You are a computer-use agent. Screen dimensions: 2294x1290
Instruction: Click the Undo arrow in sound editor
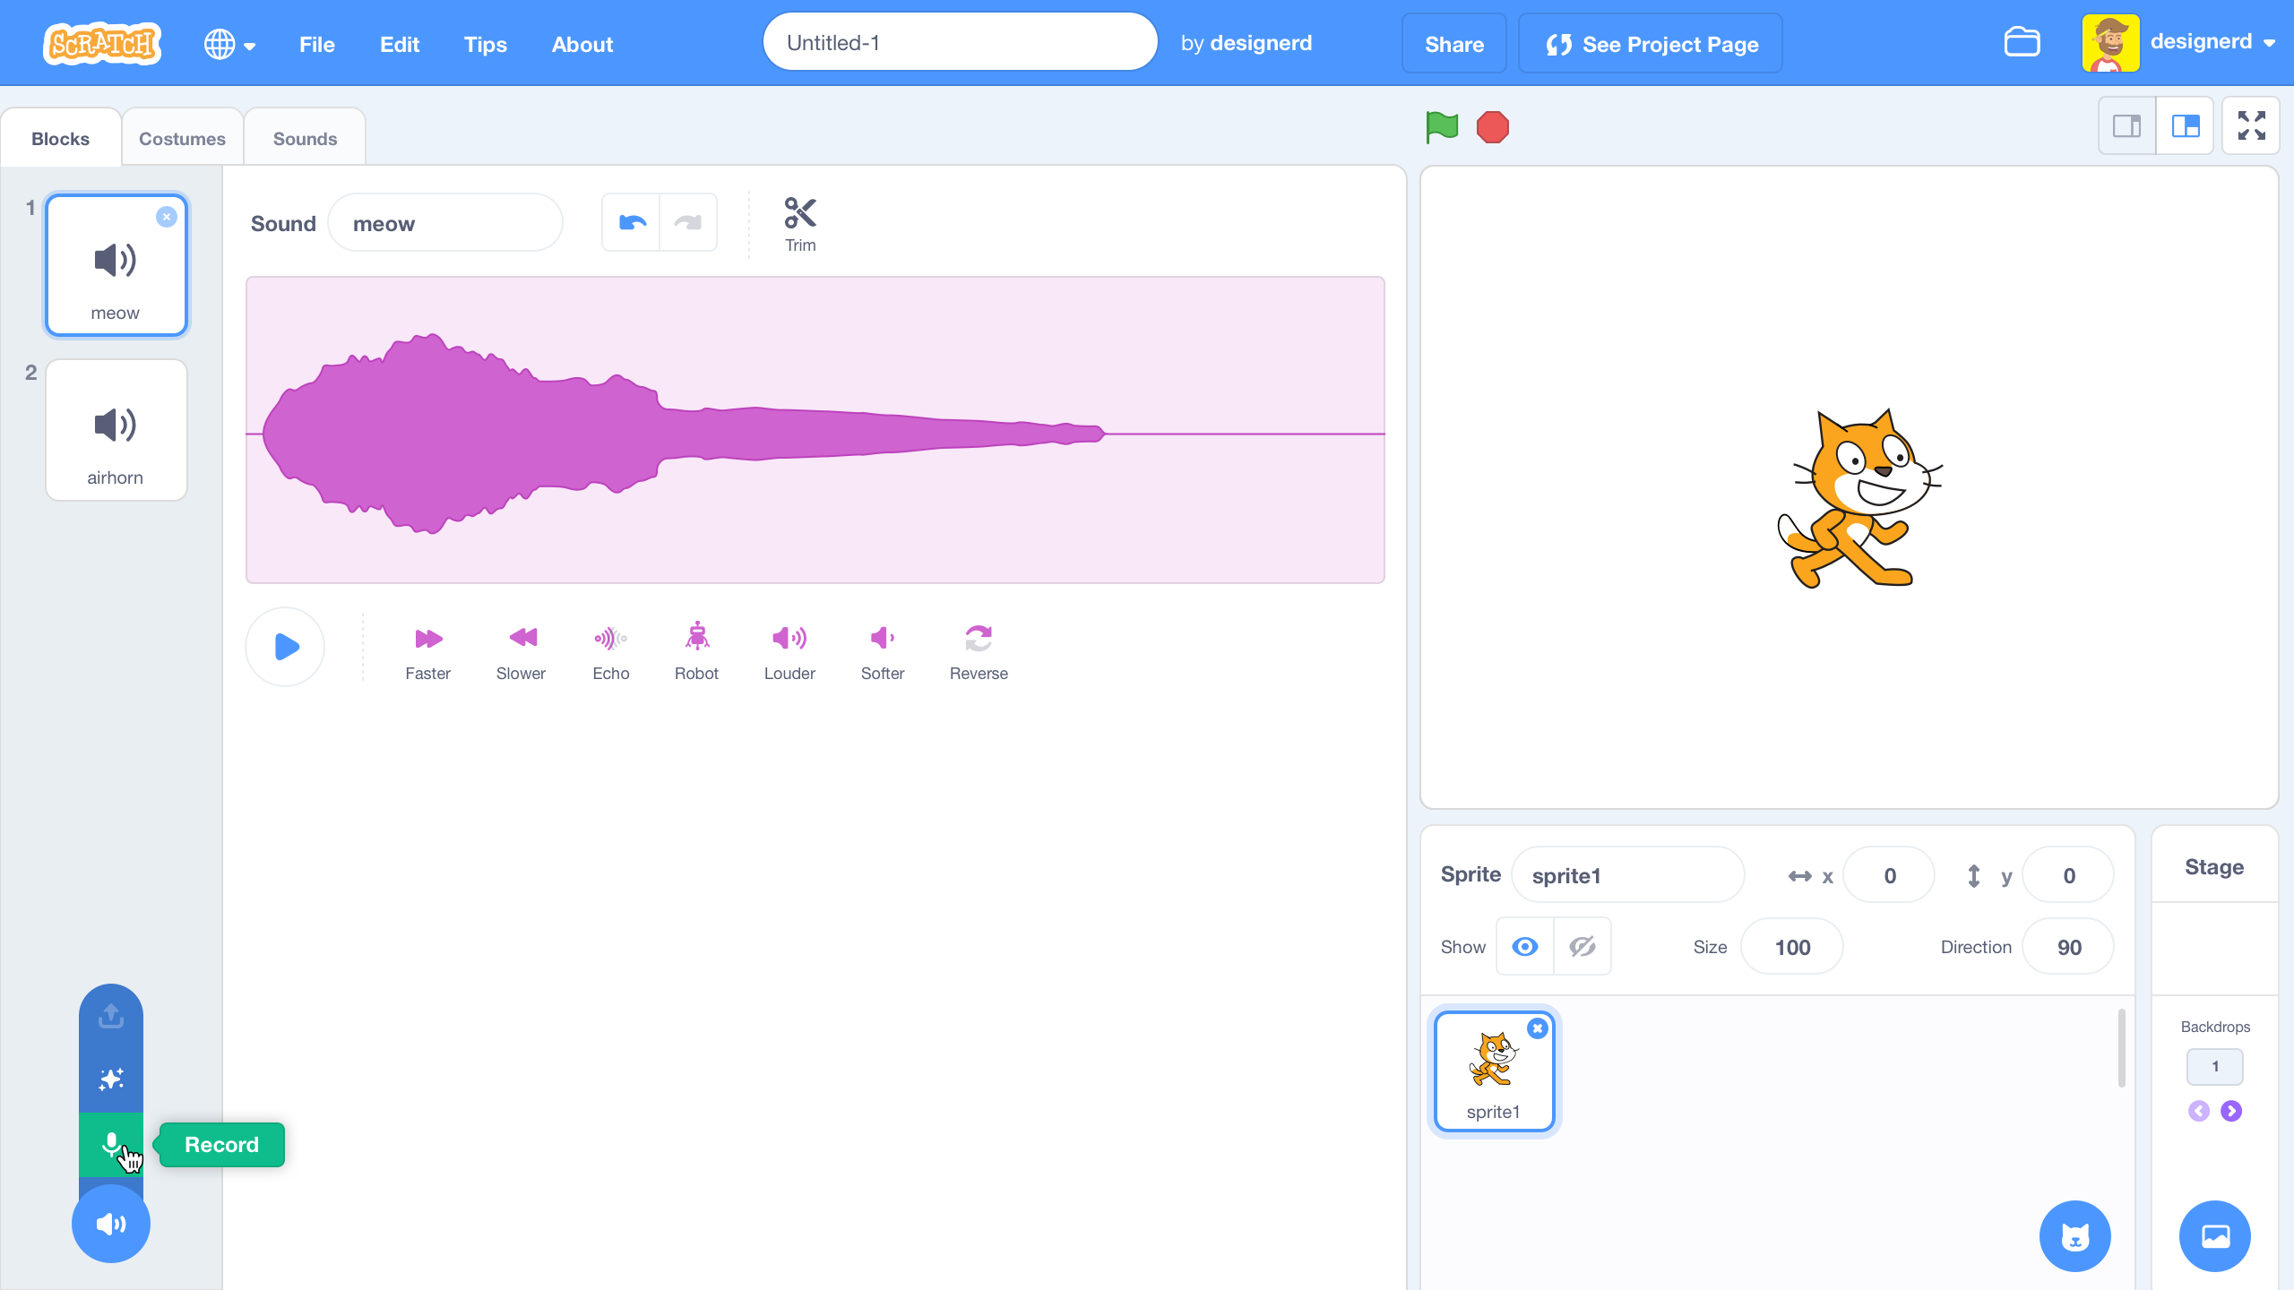point(632,222)
